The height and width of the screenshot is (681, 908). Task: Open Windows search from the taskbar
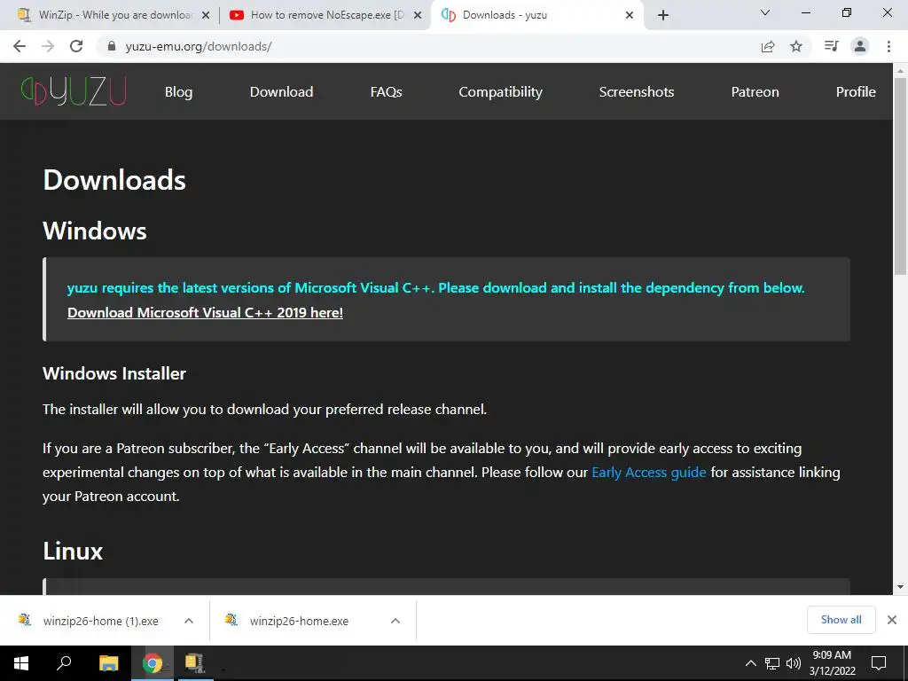[64, 663]
